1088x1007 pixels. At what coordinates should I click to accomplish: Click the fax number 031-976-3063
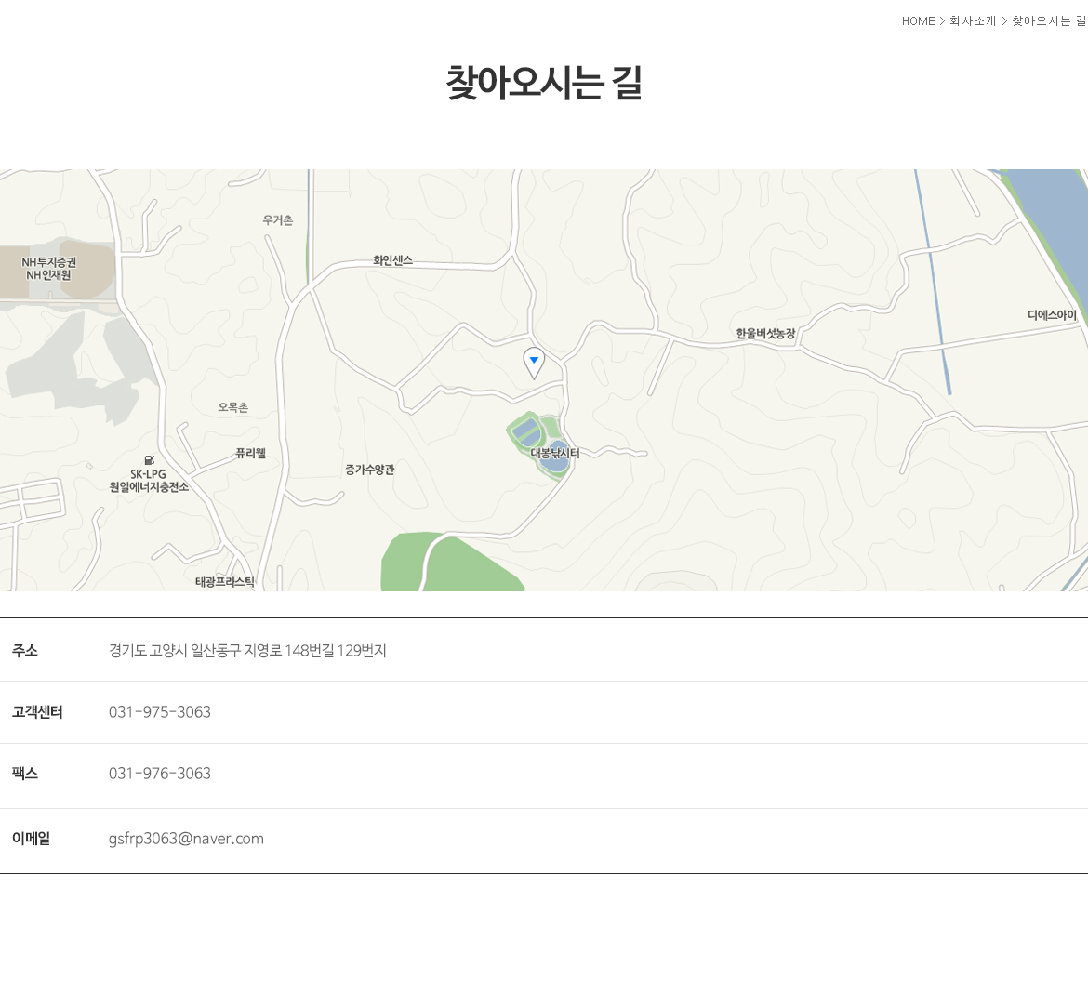pos(160,774)
